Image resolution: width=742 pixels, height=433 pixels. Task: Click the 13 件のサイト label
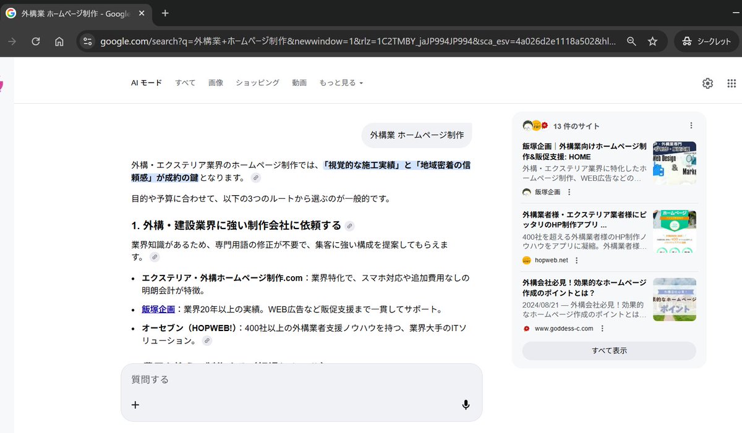(576, 125)
